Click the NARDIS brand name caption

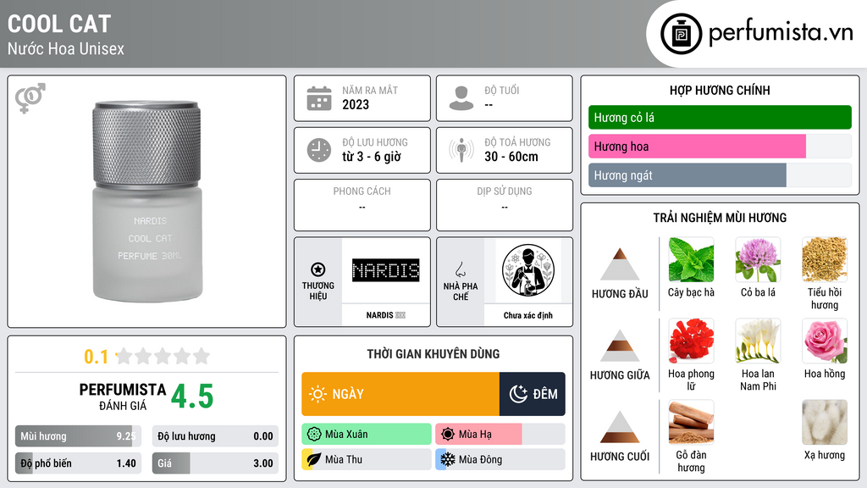386,315
